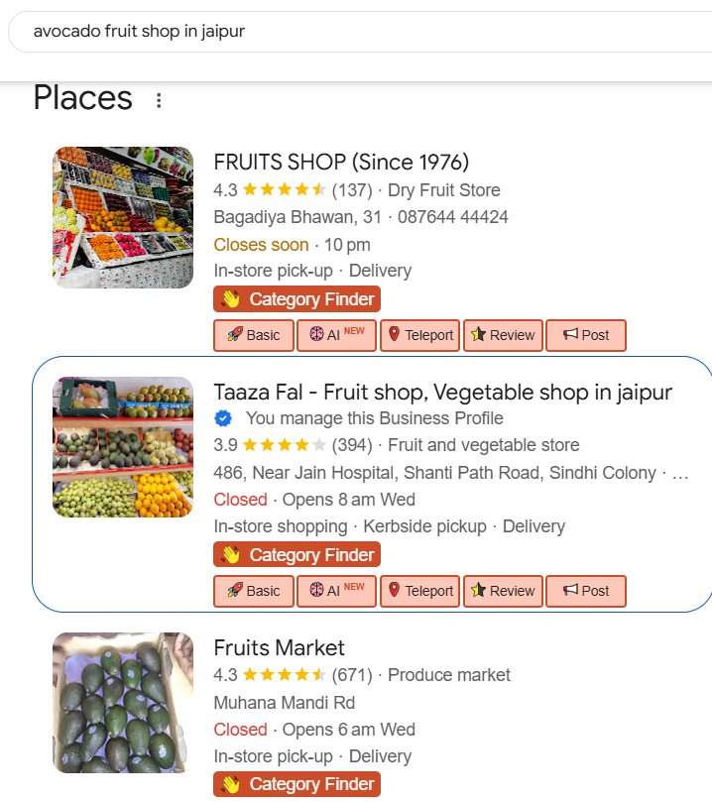Open Category Finder for Taaza Fal

(x=297, y=555)
